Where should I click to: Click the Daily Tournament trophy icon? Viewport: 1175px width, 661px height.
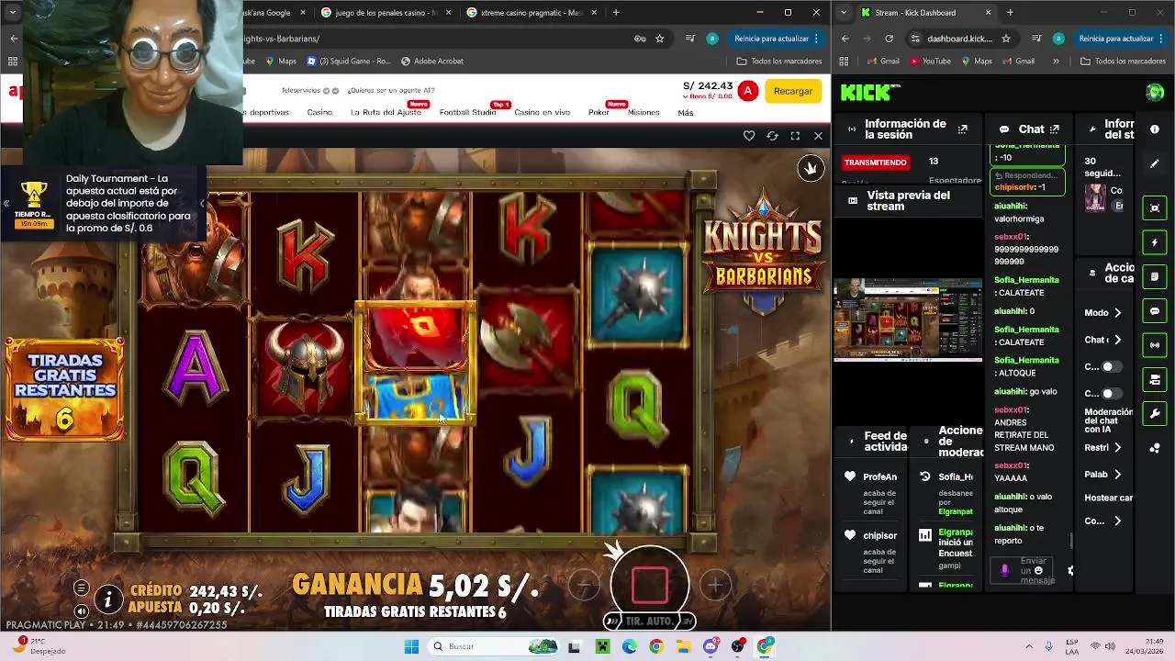pyautogui.click(x=34, y=196)
